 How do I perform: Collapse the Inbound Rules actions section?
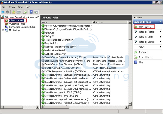pos(160,22)
